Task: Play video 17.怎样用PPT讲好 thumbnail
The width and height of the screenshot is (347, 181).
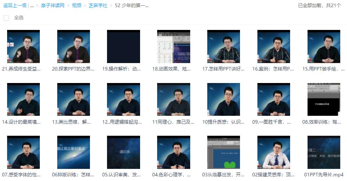Action: 224,46
